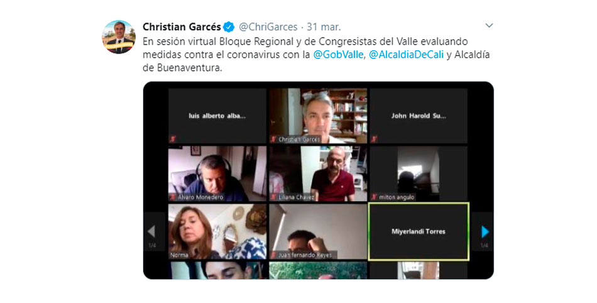The image size is (597, 303).
Task: Expand the tweet options chevron
Action: click(x=489, y=26)
